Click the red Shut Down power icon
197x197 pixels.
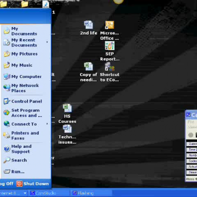tap(19, 184)
